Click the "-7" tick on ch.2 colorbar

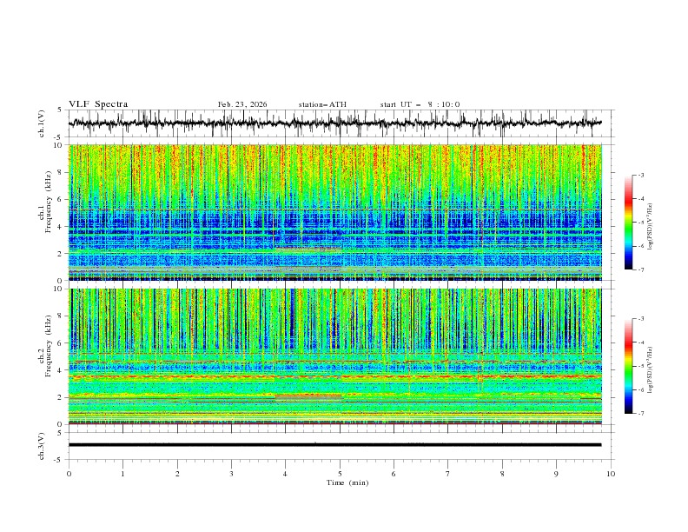[x=641, y=414]
